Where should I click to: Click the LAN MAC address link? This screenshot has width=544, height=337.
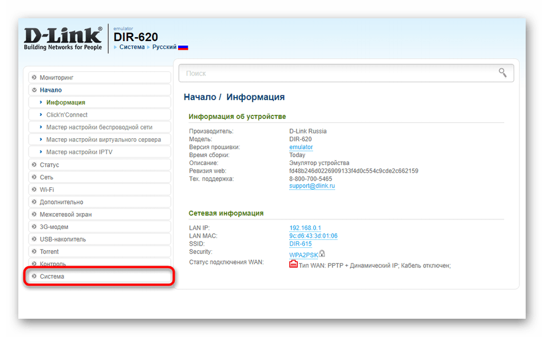click(x=313, y=236)
